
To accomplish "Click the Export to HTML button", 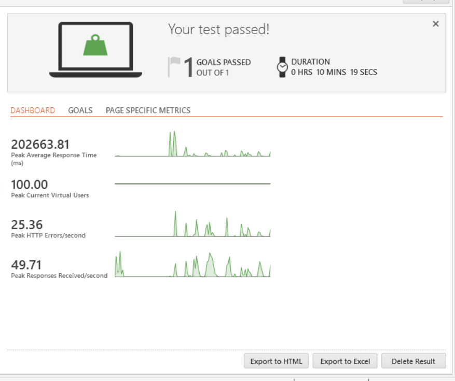I will tap(276, 361).
